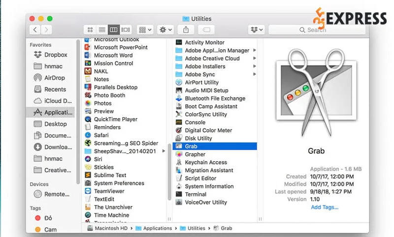Select Photo Booth app
394x237 pixels.
[105, 95]
